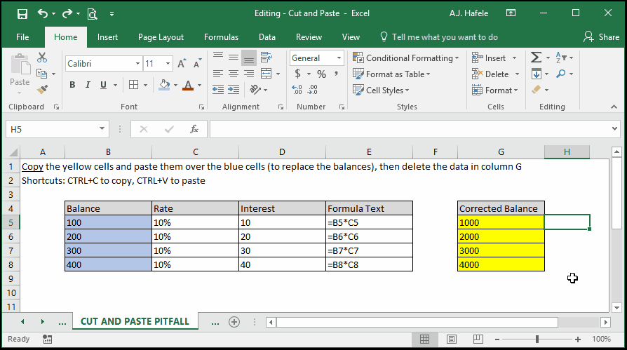Viewport: 627px width, 350px height.
Task: Open the Conditional Formatting dropdown
Action: 406,58
